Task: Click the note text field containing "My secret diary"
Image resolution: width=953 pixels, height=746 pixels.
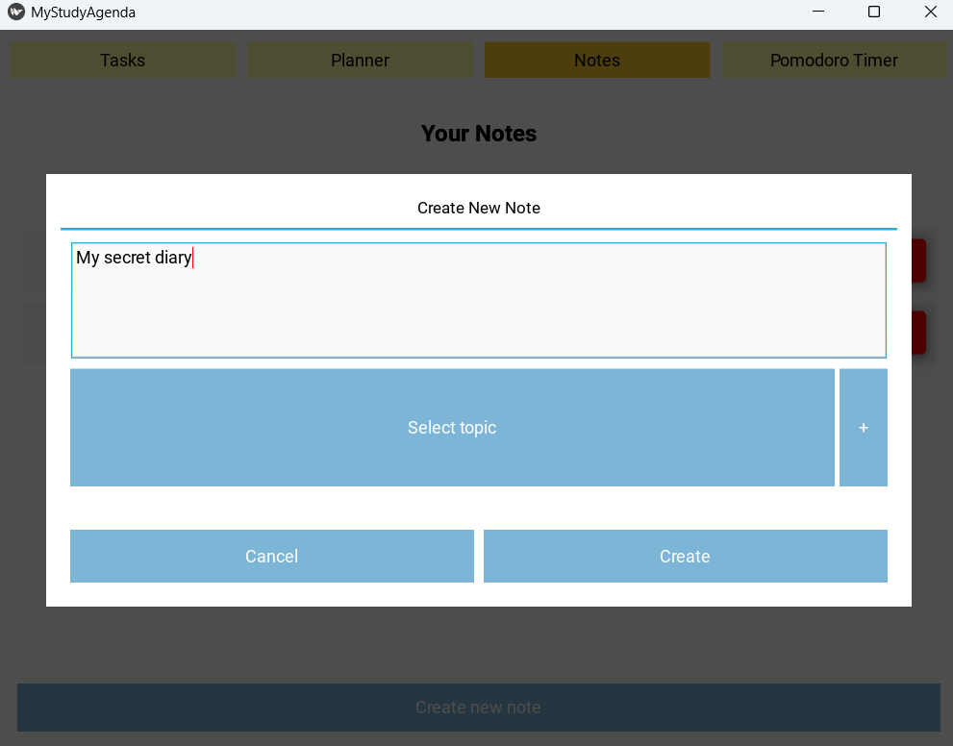Action: coord(478,300)
